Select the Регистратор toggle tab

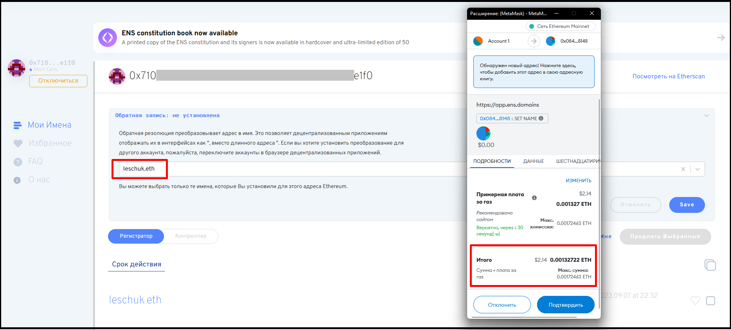tap(136, 236)
